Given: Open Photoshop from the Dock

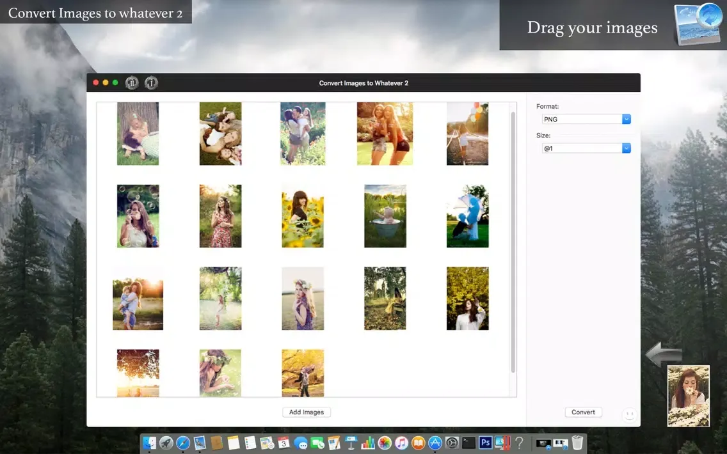Looking at the screenshot, I should (485, 442).
